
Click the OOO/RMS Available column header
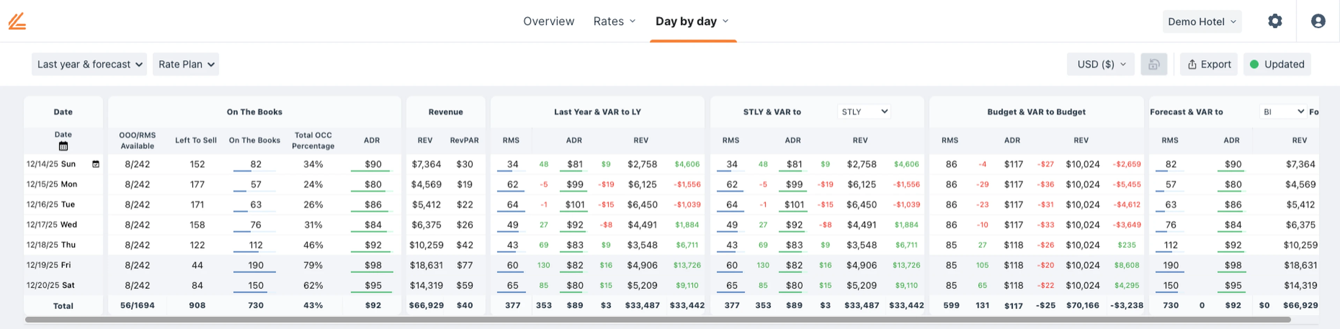(x=137, y=140)
